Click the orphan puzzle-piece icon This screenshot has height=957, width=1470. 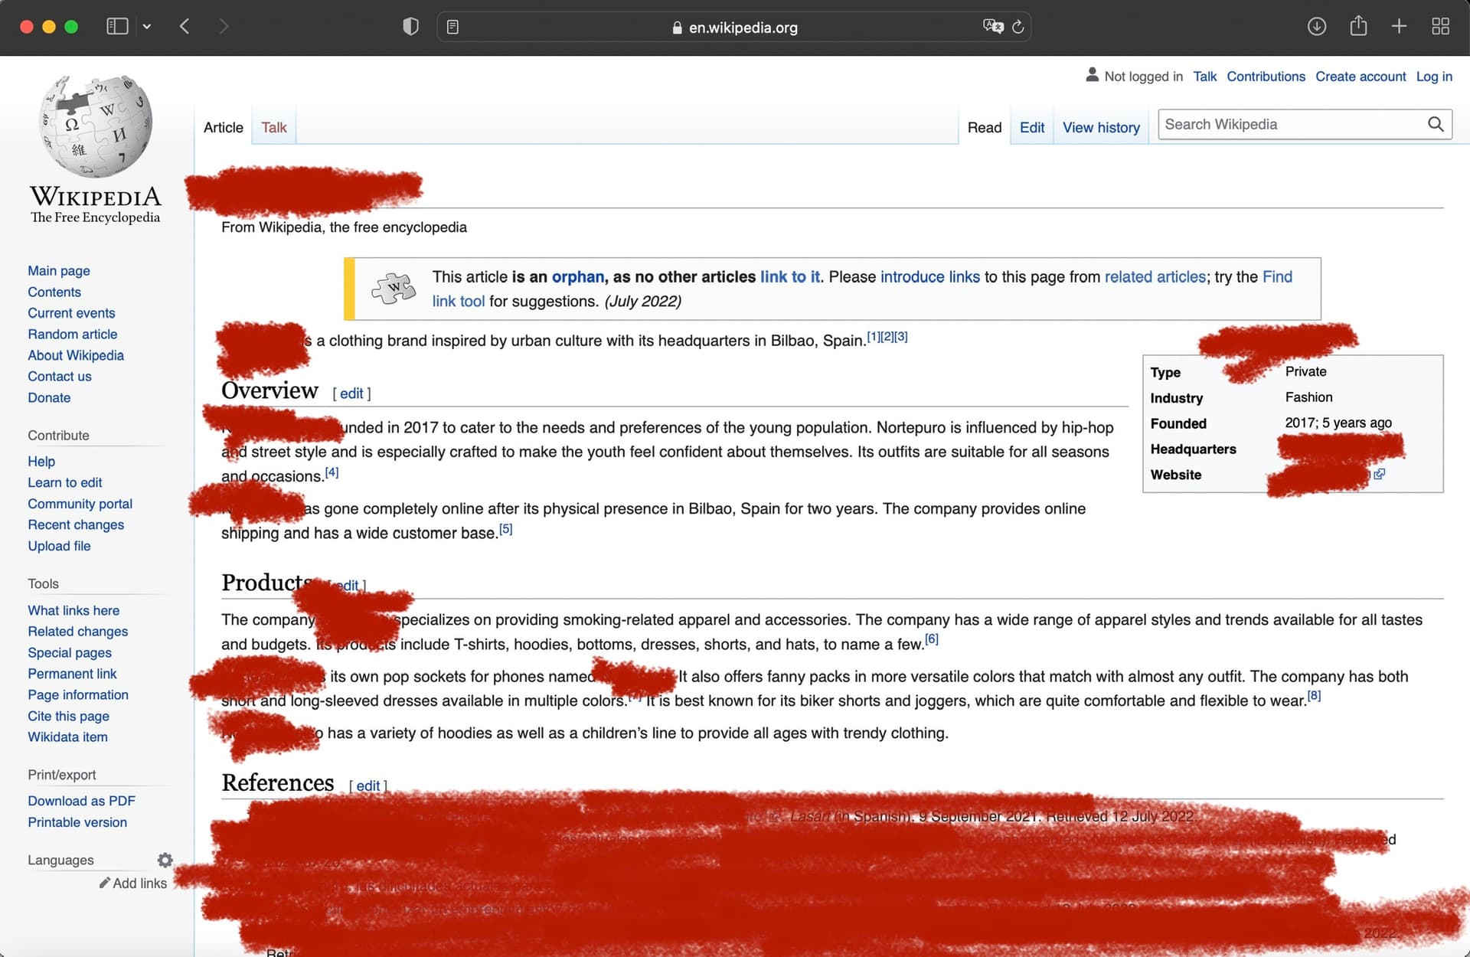(x=394, y=289)
